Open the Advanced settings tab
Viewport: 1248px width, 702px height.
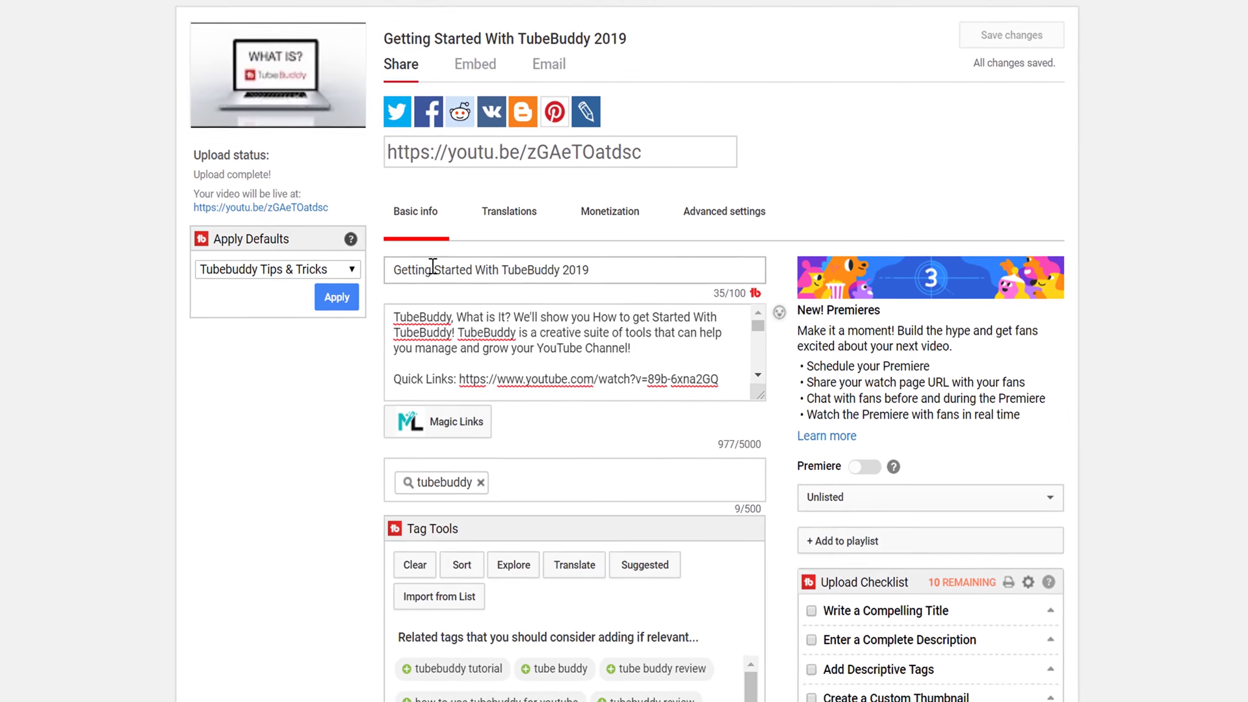[x=724, y=211]
